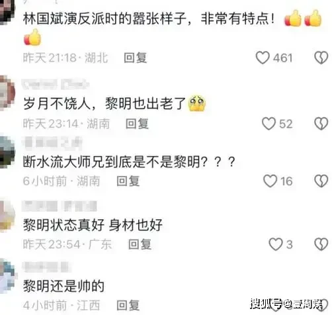Open avatar of the 断水流大师兄 commenter

pyautogui.click(x=7, y=152)
